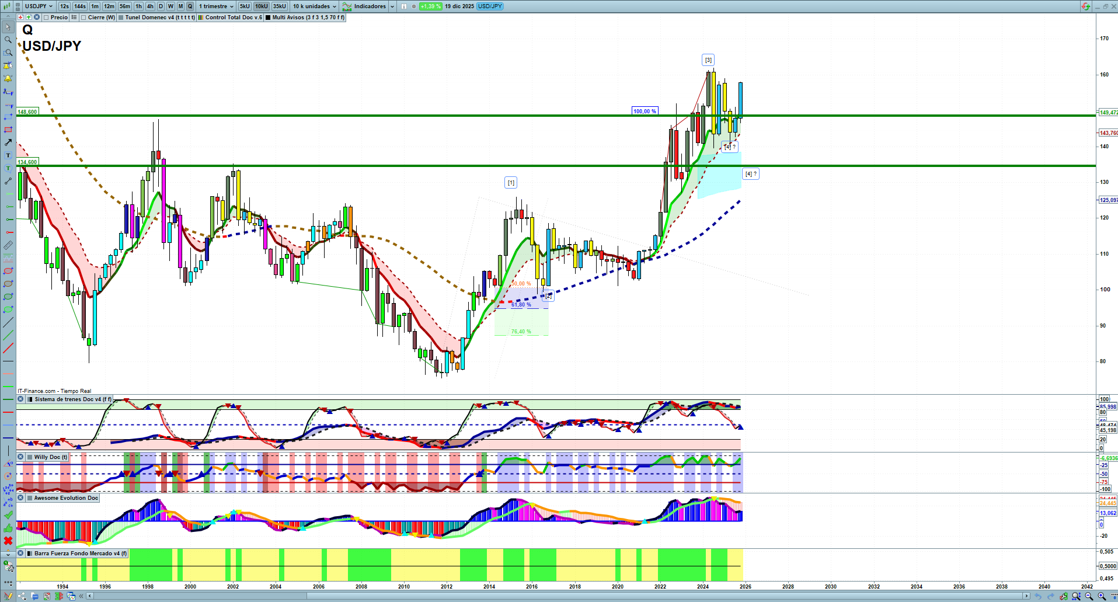This screenshot has height=602, width=1118.
Task: Click the Q quarterly timeframe button
Action: click(190, 6)
